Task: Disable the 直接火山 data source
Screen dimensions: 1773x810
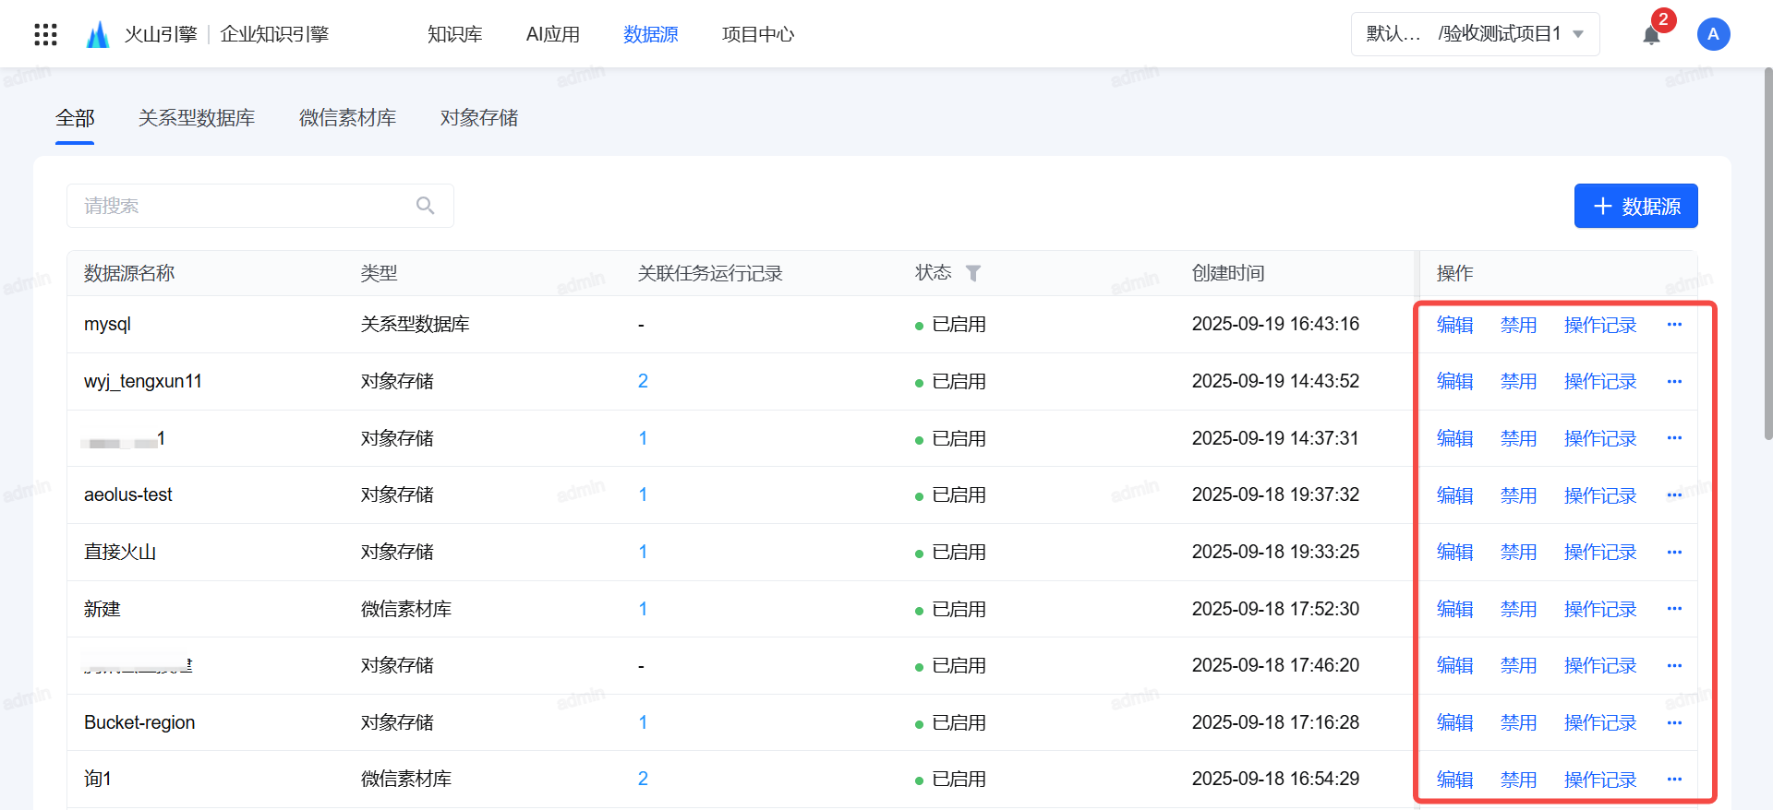Action: pos(1518,553)
